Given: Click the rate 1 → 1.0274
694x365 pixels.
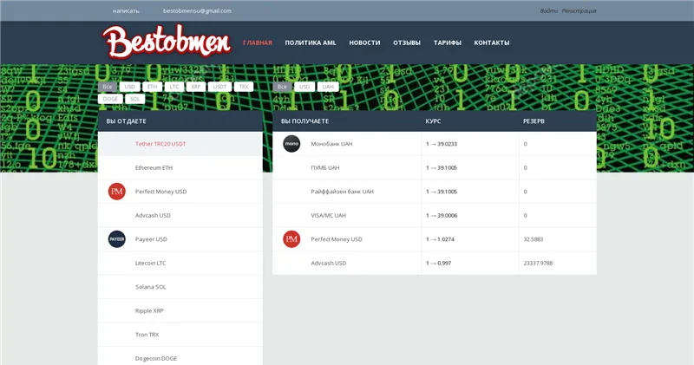Looking at the screenshot, I should (x=440, y=239).
